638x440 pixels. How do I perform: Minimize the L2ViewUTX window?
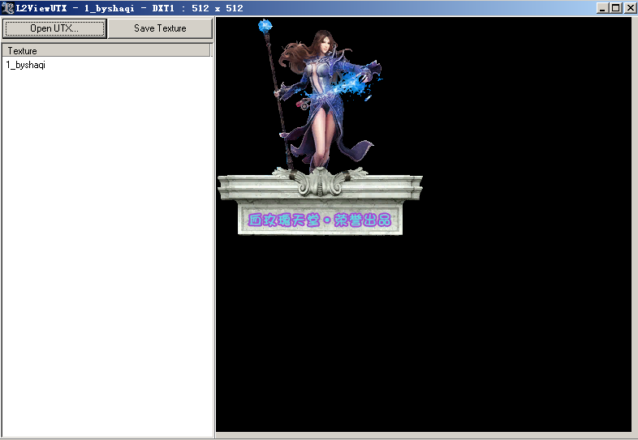click(602, 8)
